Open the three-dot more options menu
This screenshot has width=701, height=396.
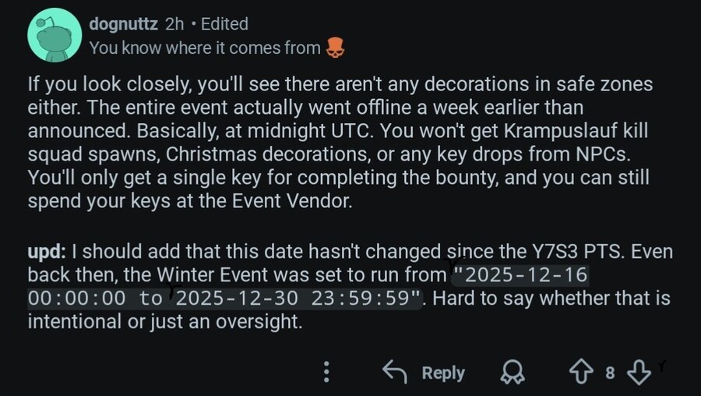click(x=327, y=373)
